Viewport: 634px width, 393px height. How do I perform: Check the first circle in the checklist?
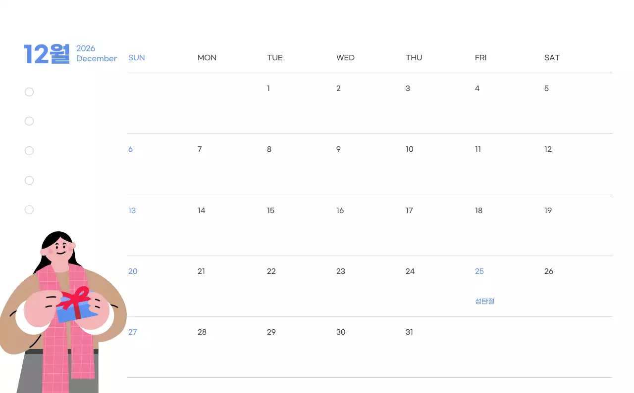point(29,92)
